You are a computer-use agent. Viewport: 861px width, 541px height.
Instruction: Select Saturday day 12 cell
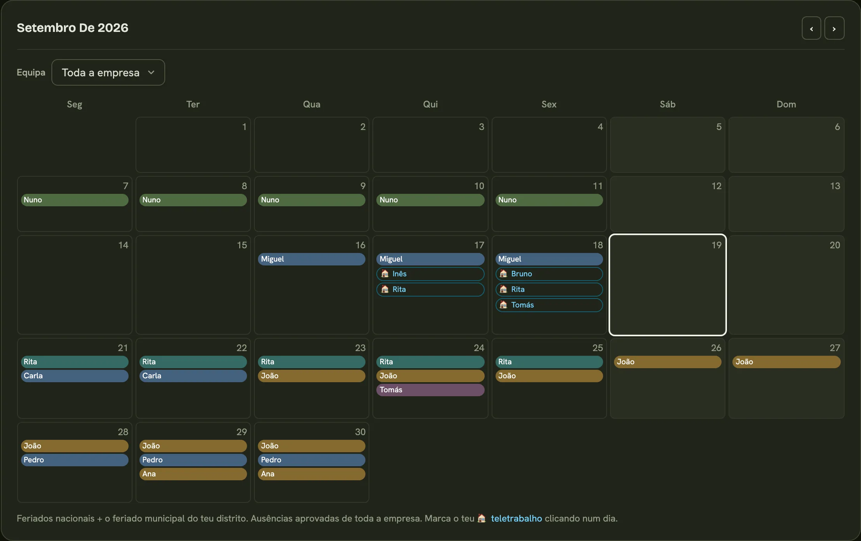point(667,204)
